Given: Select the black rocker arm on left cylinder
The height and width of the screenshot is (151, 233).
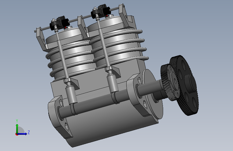Looking at the screenshot, I should (59, 23).
